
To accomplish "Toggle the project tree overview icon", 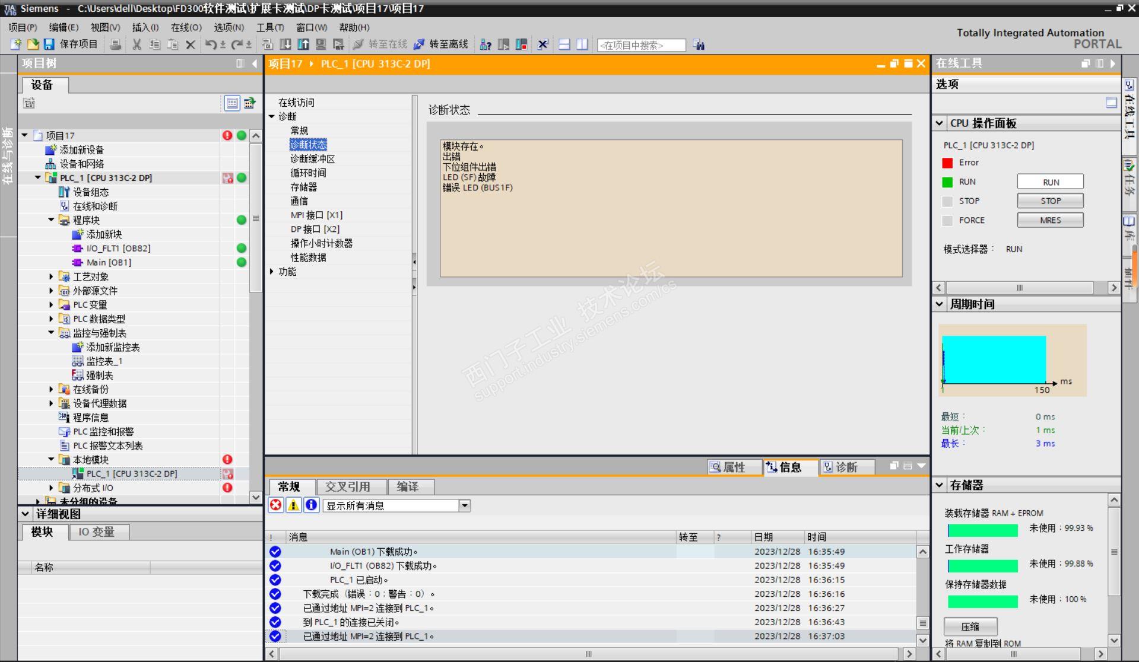I will click(231, 103).
